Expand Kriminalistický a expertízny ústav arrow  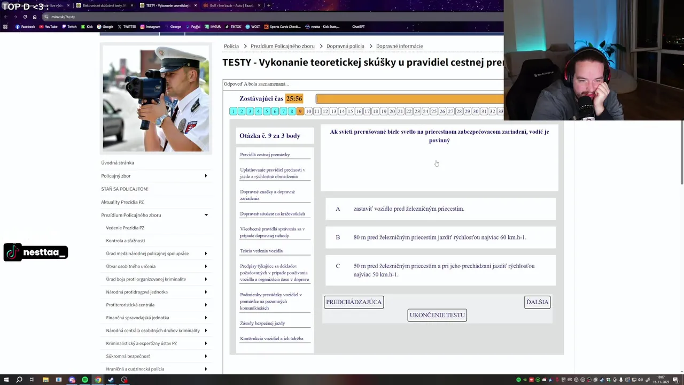click(x=206, y=343)
